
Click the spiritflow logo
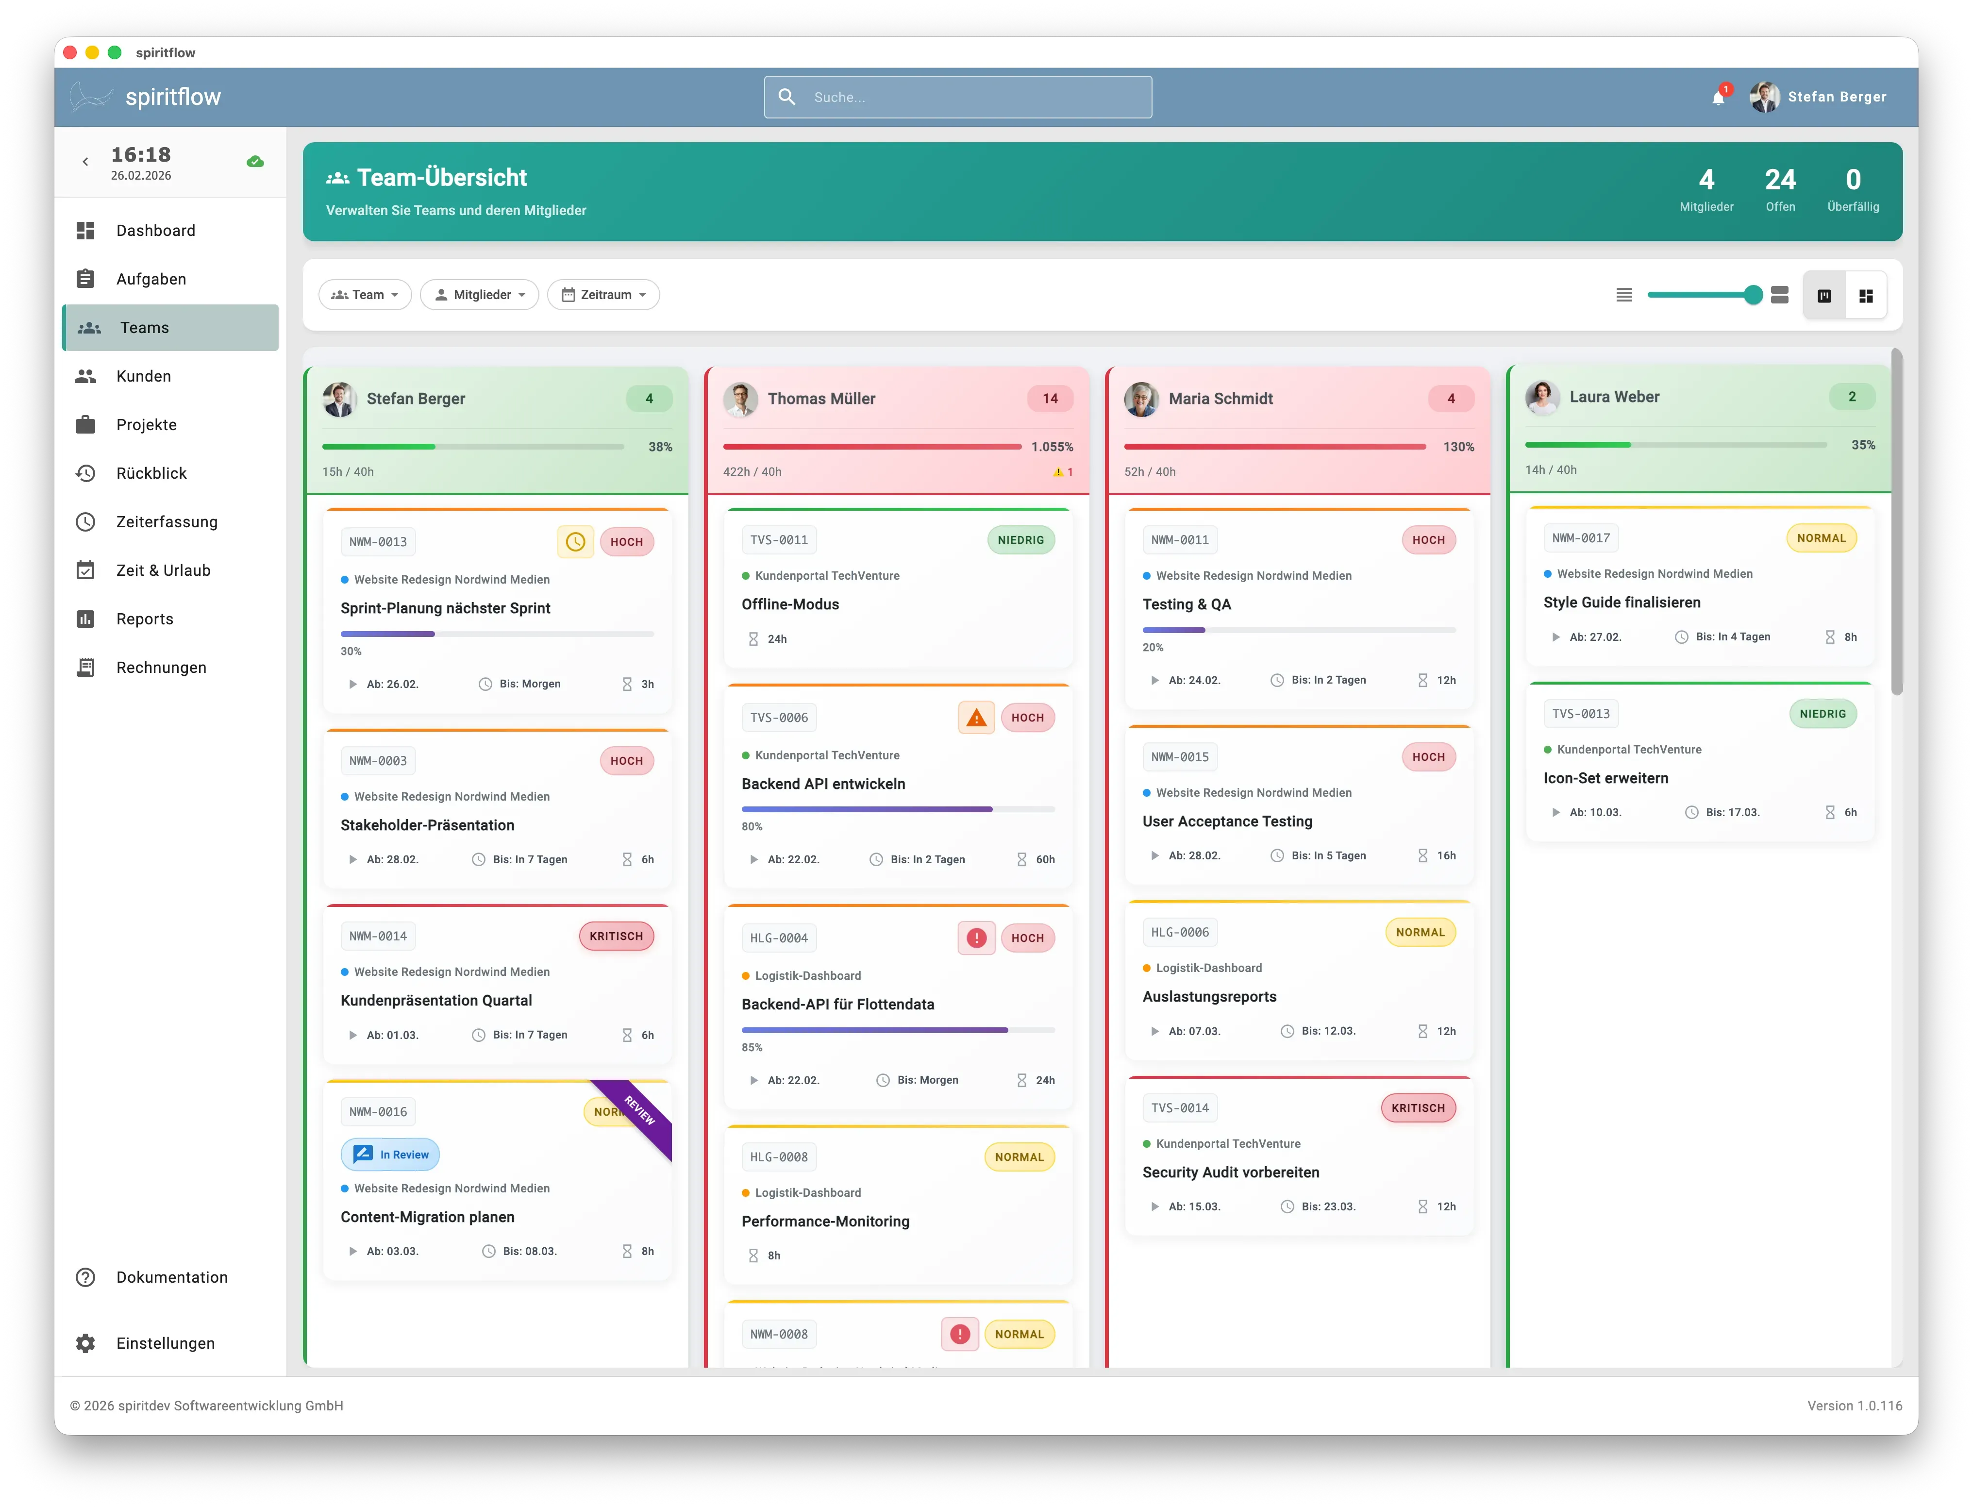click(x=91, y=96)
